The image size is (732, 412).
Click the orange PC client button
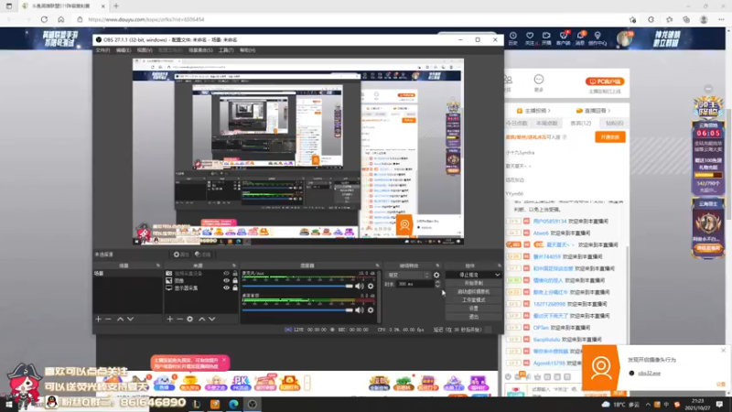point(605,81)
